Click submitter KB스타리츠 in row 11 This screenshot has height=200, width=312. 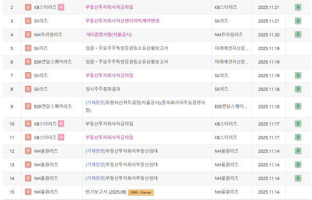coord(226,137)
